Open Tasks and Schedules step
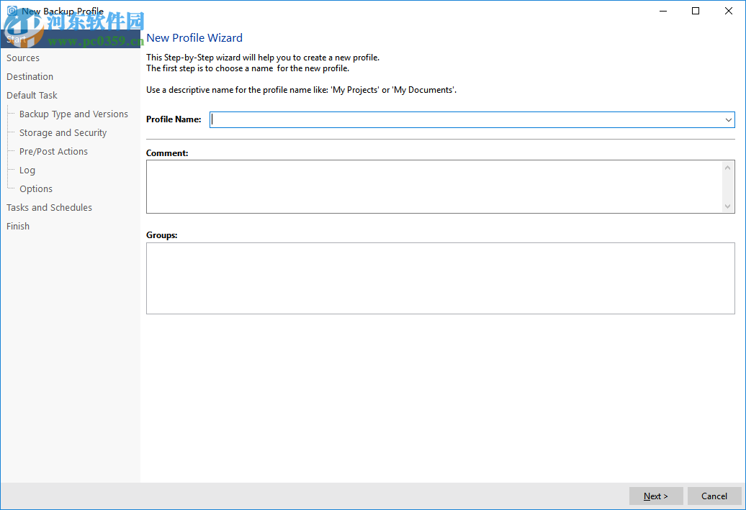This screenshot has height=510, width=746. [49, 208]
